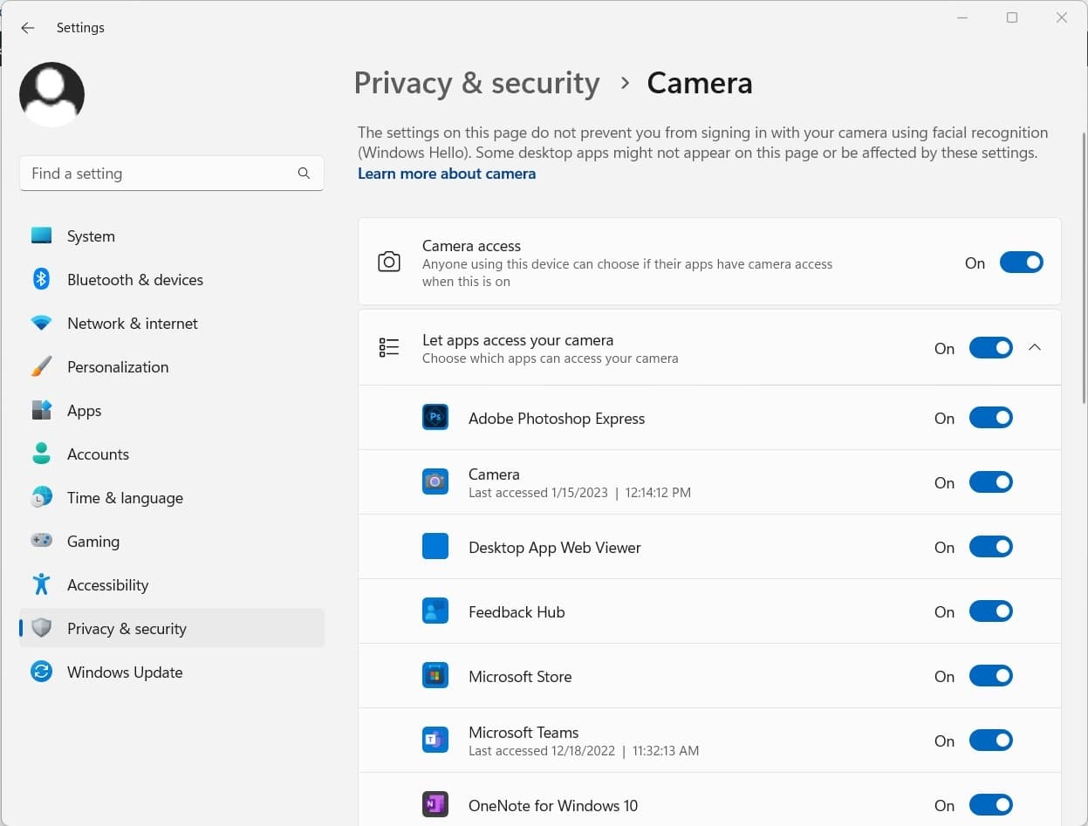
Task: Disable Feedback Hub camera toggle
Action: tap(990, 611)
